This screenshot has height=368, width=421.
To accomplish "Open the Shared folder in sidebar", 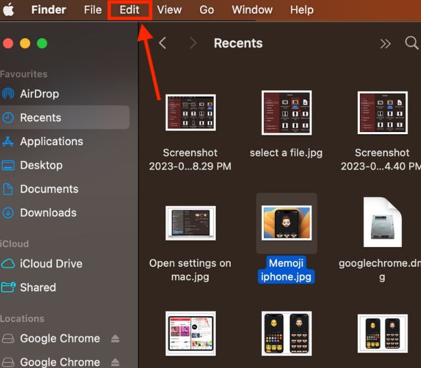I will (37, 287).
